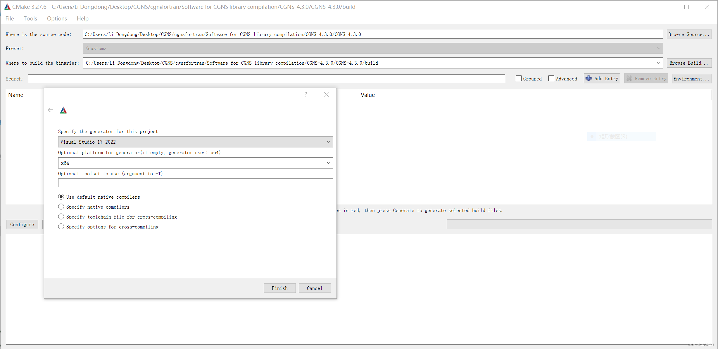Maximize the CMake window
Screen dimensions: 718x349
[687, 7]
